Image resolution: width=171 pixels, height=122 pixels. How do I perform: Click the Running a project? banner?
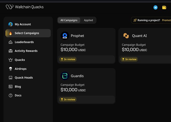[151, 20]
